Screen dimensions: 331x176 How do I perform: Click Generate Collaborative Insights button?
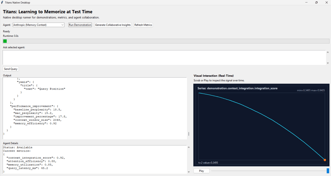[x=113, y=25]
